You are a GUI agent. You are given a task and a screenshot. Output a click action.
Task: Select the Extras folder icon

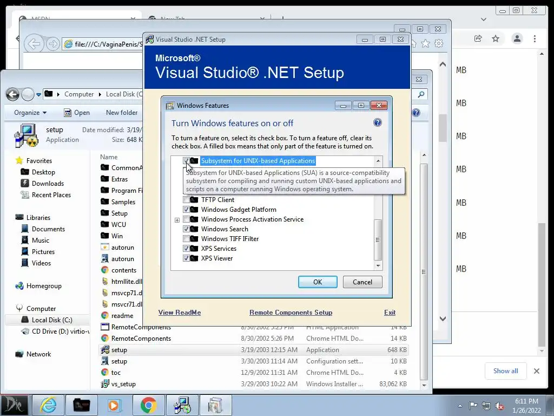click(x=104, y=179)
